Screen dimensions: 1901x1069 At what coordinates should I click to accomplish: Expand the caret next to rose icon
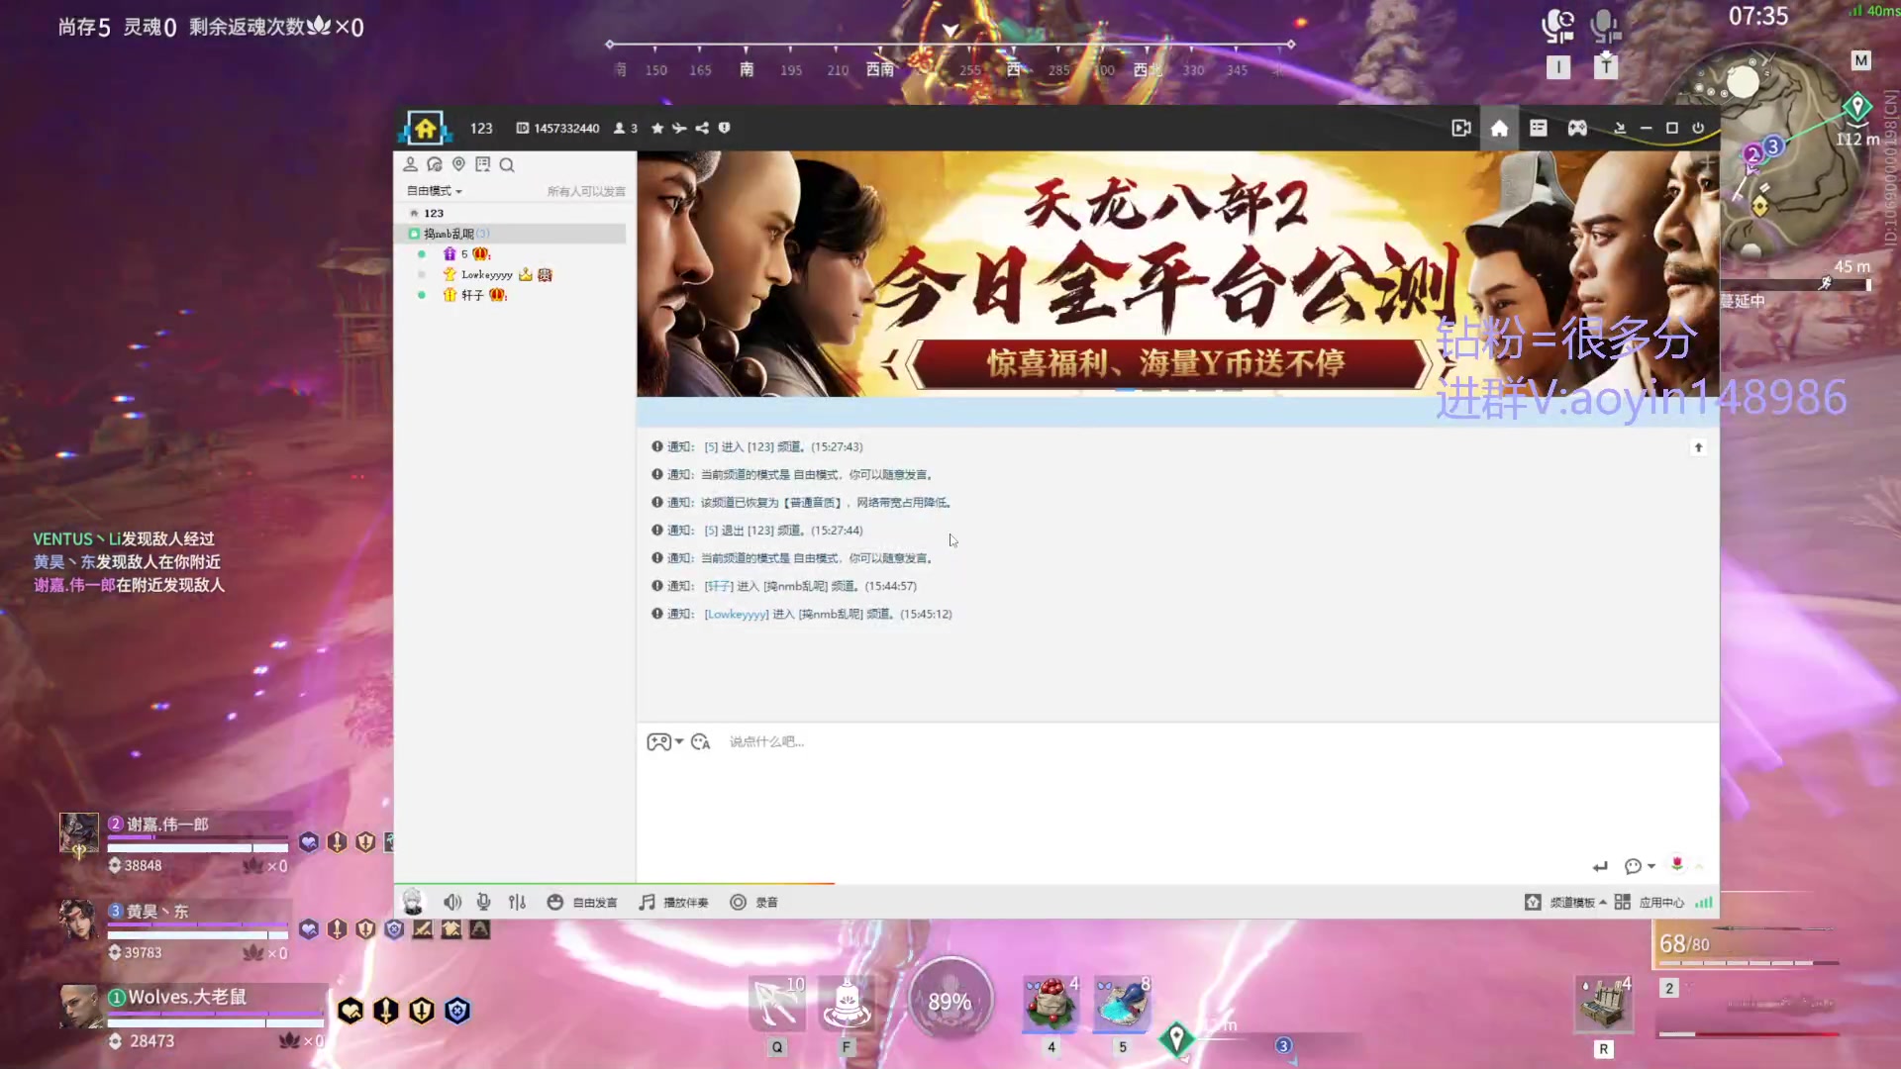1699,866
